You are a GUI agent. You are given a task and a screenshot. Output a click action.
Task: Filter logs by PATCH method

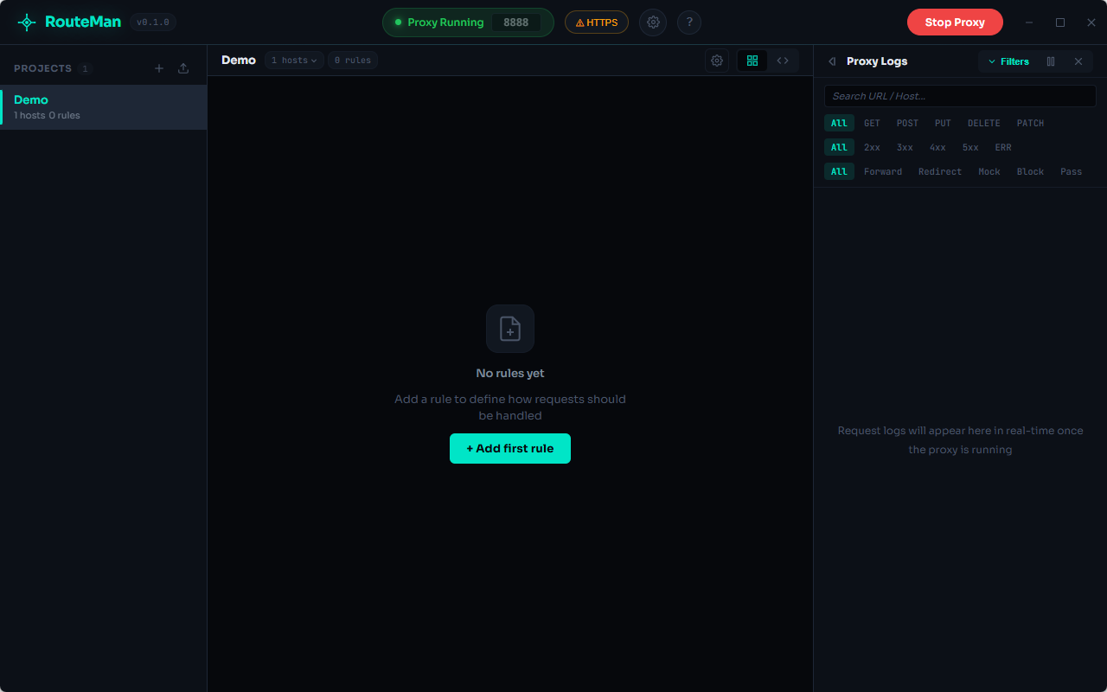click(x=1030, y=123)
